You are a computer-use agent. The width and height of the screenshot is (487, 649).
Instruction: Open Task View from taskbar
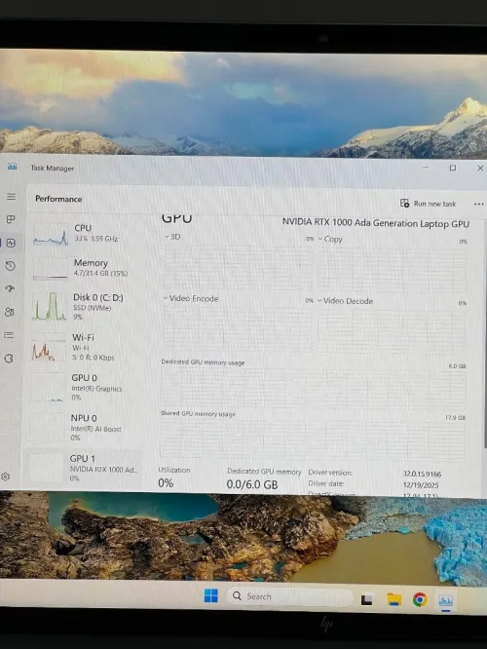pos(366,599)
